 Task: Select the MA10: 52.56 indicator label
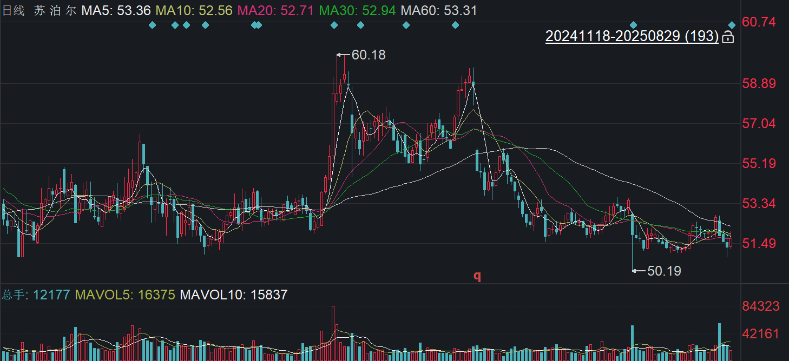point(194,10)
